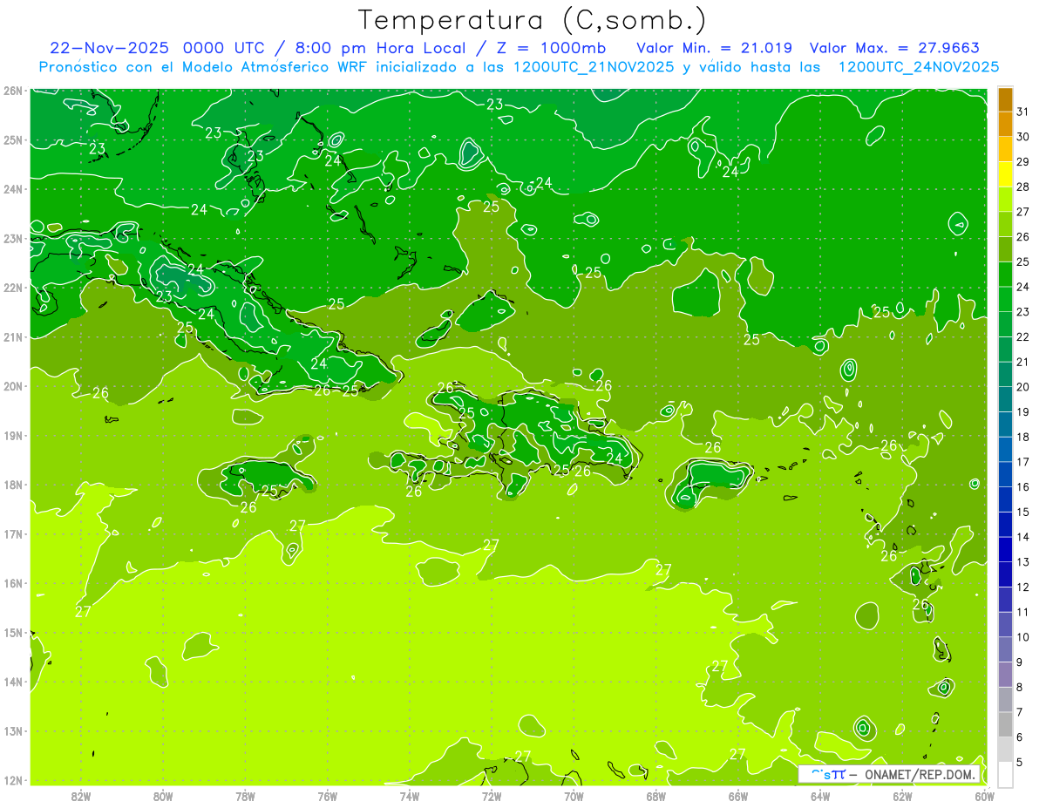This screenshot has width=1046, height=808.
Task: Click the 66W longitude axis label
Action: tap(738, 796)
